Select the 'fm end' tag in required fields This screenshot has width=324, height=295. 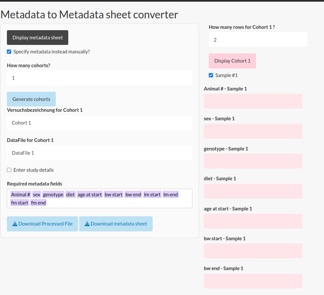pos(38,203)
